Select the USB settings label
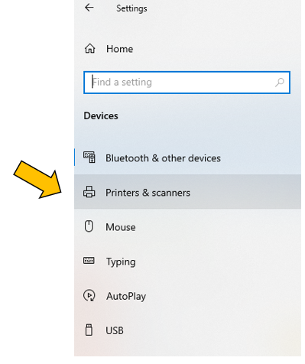Screen dimensions: 305x364 point(115,330)
